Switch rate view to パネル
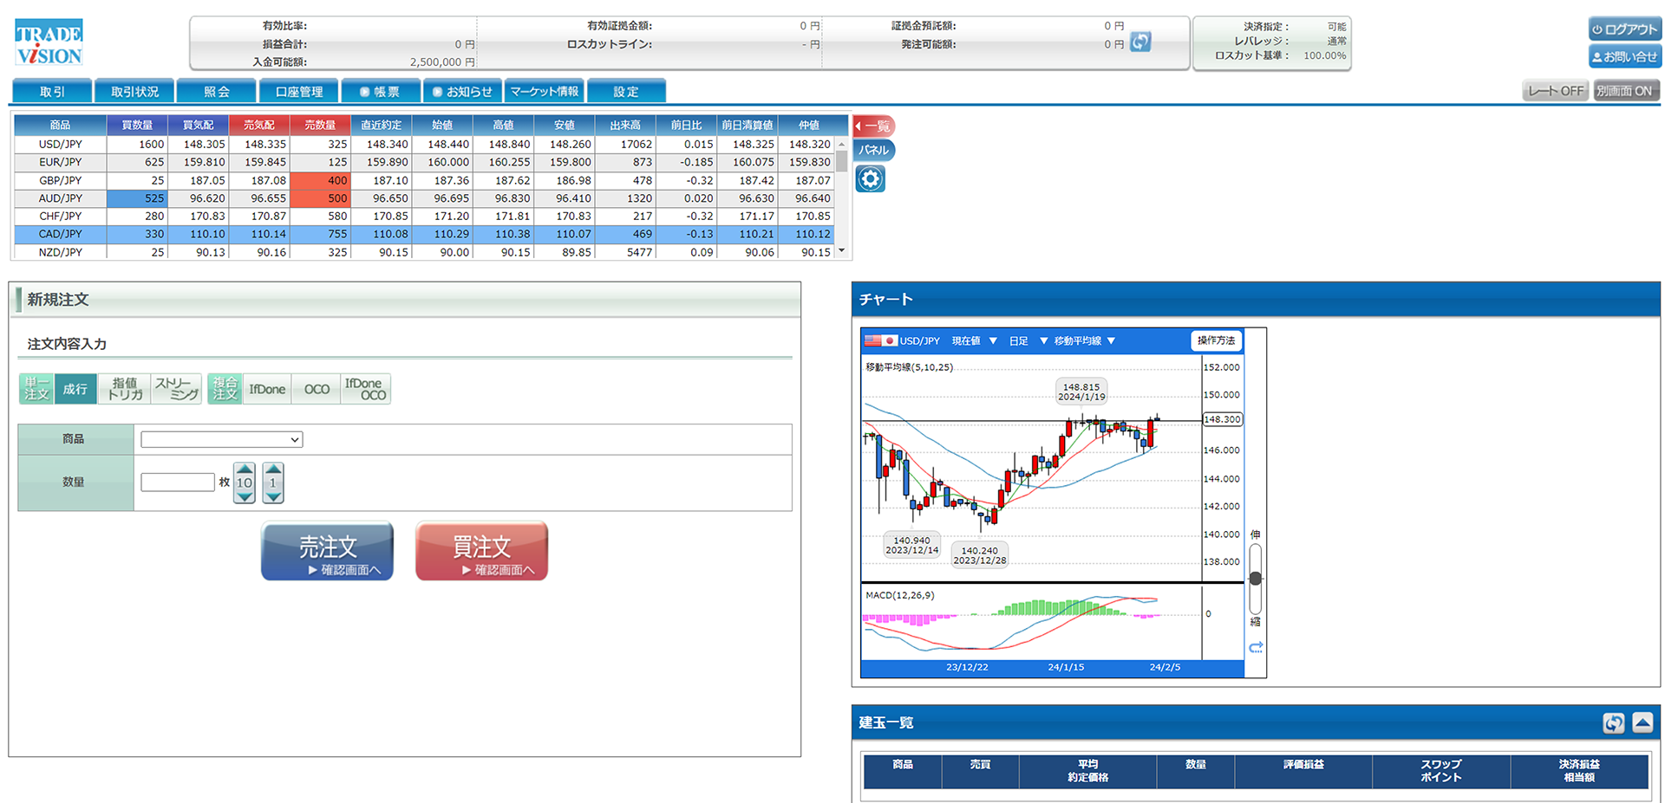Image resolution: width=1665 pixels, height=803 pixels. [x=874, y=150]
